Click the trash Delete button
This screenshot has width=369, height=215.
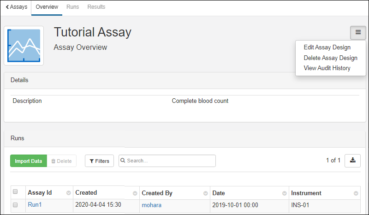(61, 161)
